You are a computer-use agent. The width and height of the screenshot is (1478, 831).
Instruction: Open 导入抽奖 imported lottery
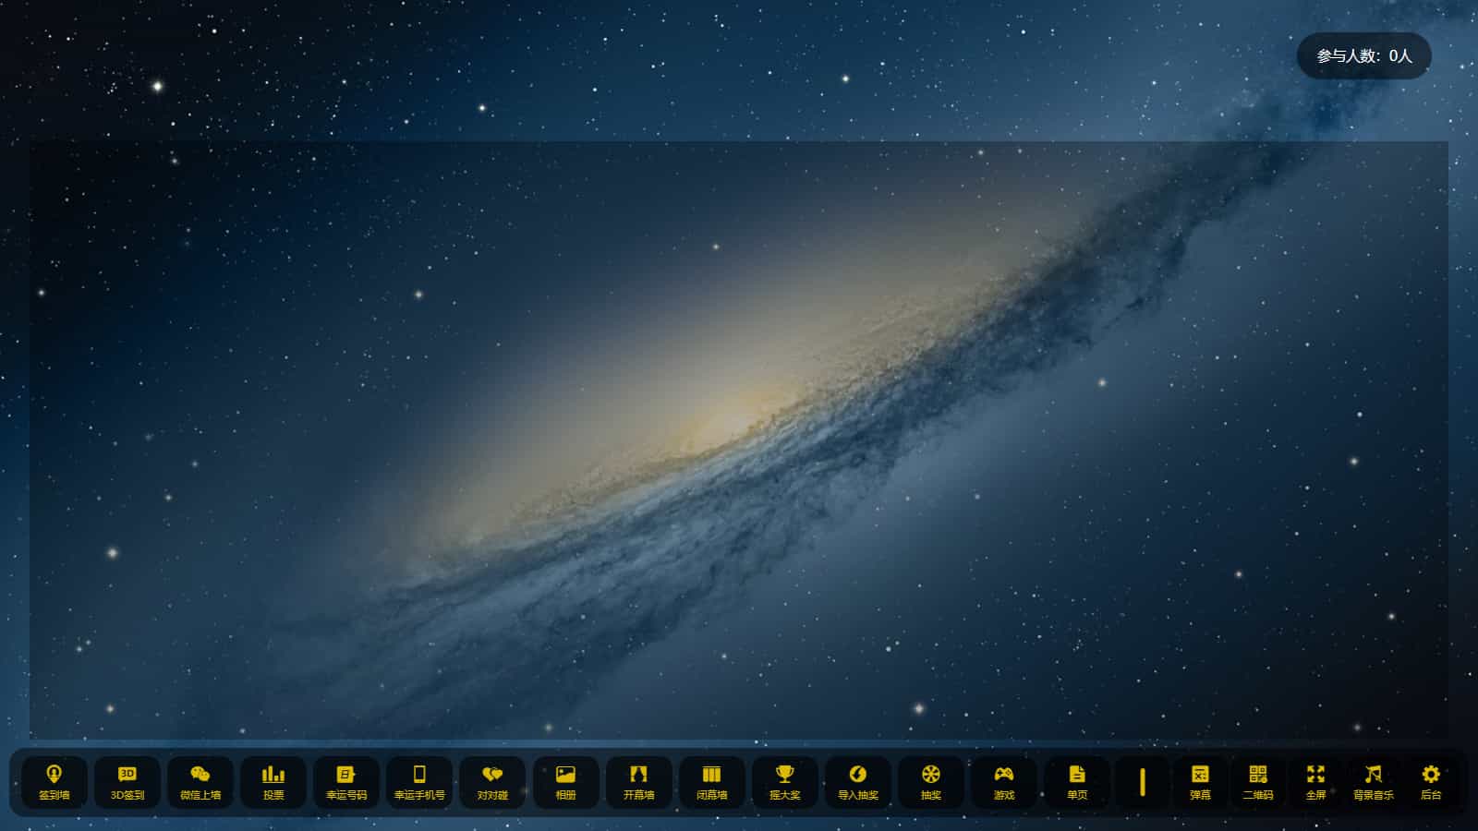(x=857, y=782)
